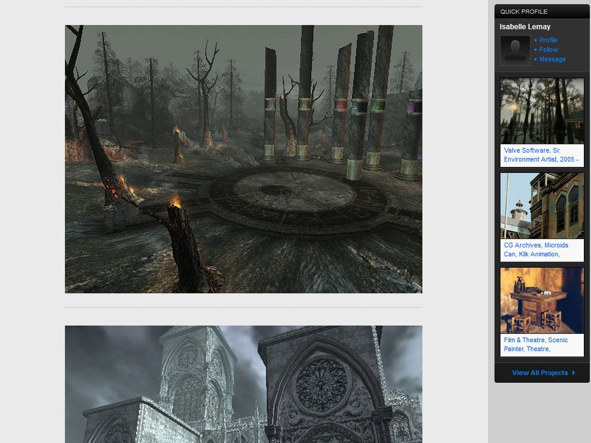Open the gothic cathedral artwork image
Screen dimensions: 591x443
pyautogui.click(x=244, y=384)
